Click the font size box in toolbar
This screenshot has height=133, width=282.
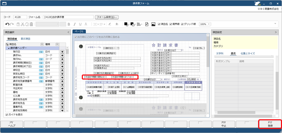pyautogui.click(x=63, y=24)
